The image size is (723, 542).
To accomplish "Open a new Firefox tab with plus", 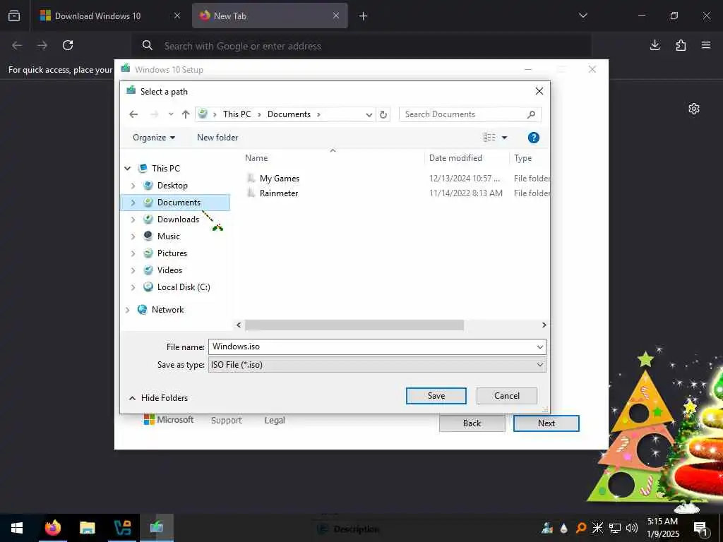I will [x=364, y=16].
